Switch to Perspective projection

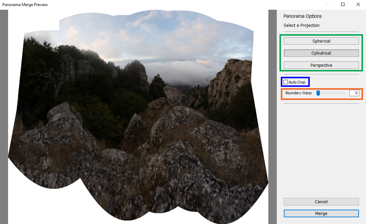pyautogui.click(x=321, y=65)
